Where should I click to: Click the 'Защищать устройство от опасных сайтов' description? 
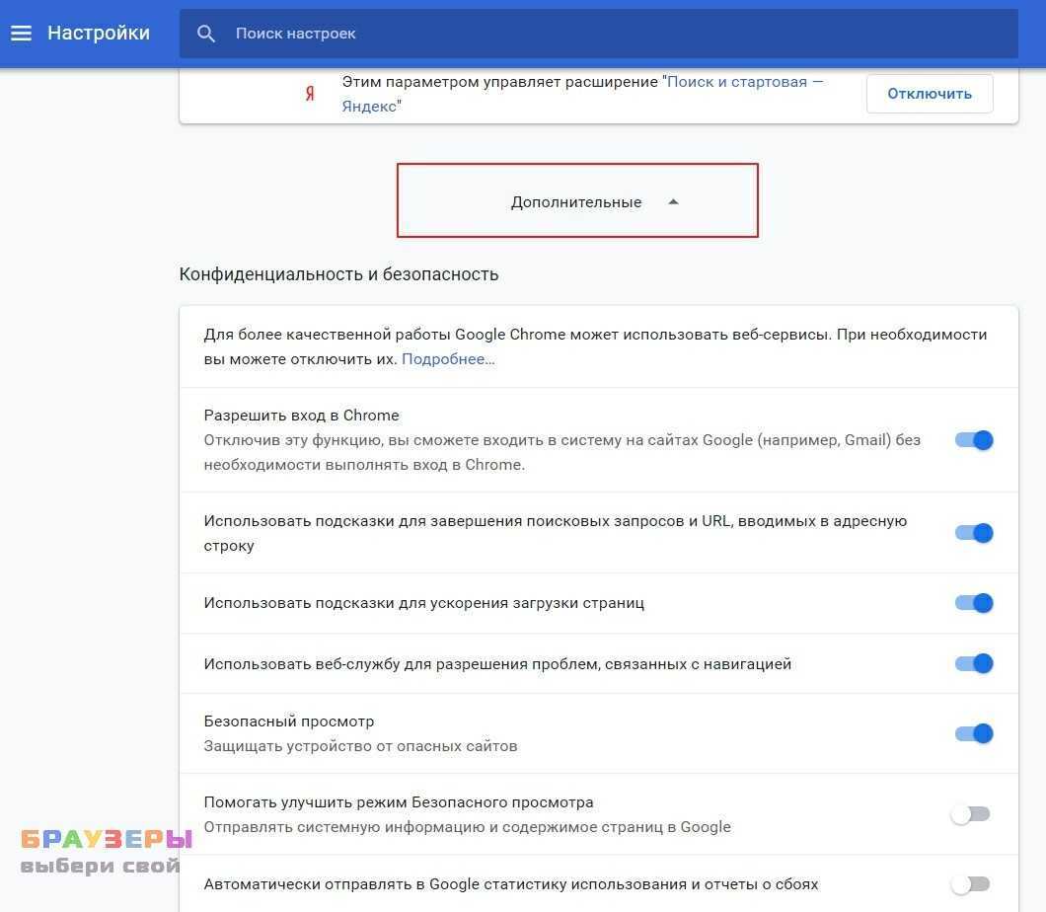click(x=360, y=746)
